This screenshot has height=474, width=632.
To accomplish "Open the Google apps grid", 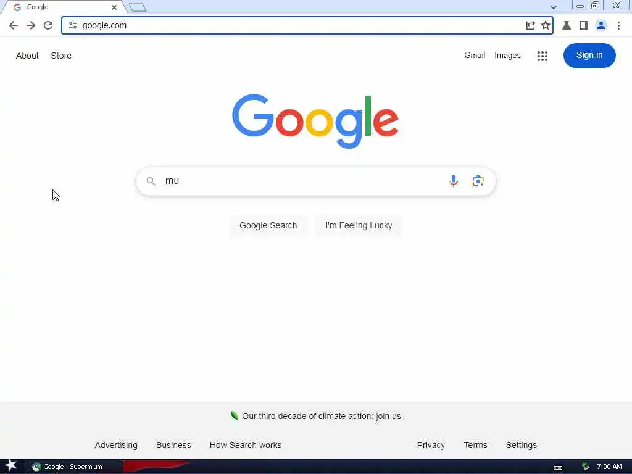I will pos(542,56).
